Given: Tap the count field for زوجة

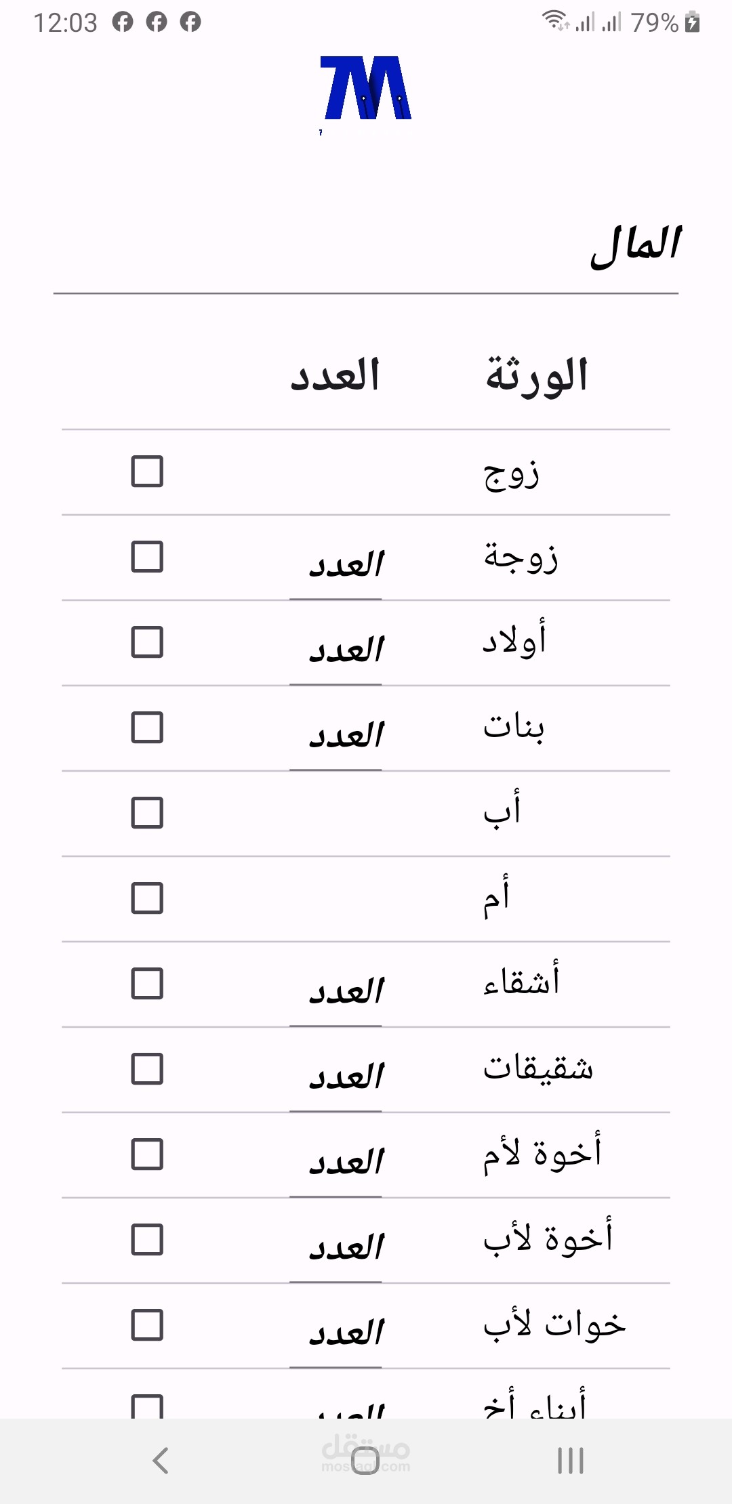Looking at the screenshot, I should coord(336,566).
